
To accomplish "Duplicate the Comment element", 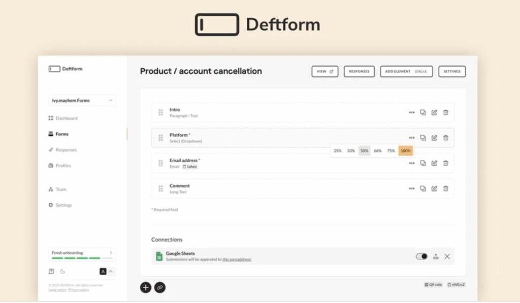I will (x=423, y=188).
